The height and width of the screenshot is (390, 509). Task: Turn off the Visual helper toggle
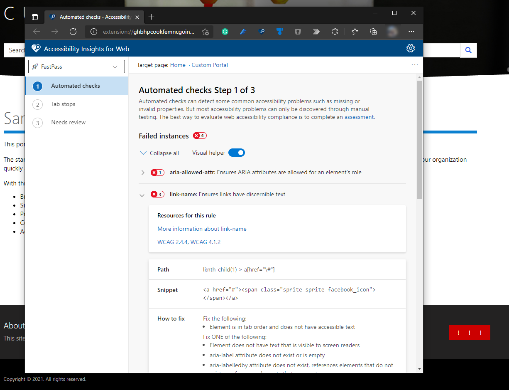click(237, 153)
